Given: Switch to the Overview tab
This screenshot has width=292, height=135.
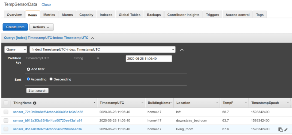Looking at the screenshot, I should pos(14,15).
